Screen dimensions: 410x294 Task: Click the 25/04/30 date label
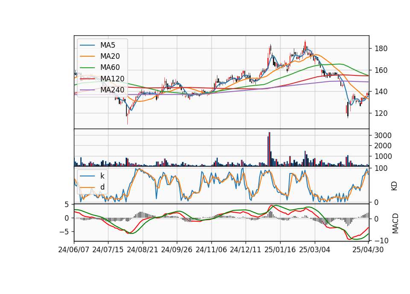point(368,250)
